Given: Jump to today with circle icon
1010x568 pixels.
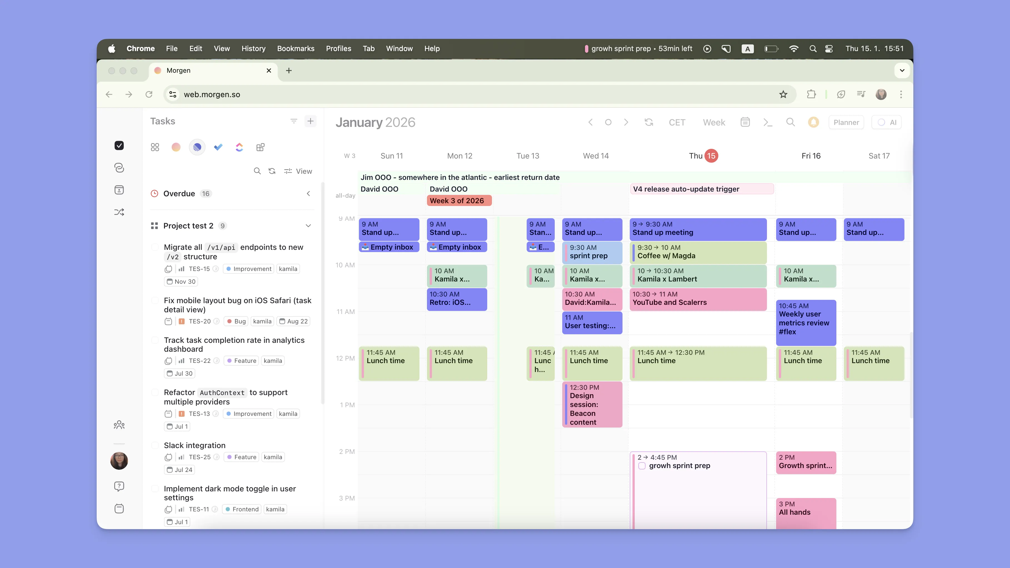Looking at the screenshot, I should 608,122.
